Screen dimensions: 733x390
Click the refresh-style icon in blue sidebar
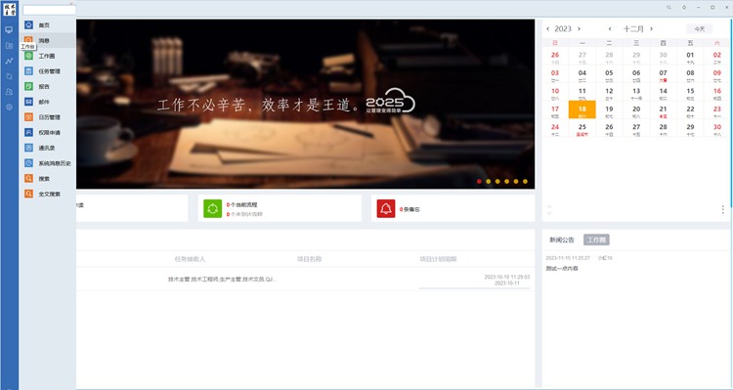click(9, 76)
